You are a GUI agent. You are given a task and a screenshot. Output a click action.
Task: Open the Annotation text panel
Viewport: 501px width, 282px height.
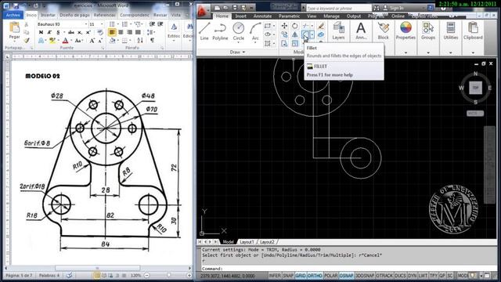click(x=361, y=31)
